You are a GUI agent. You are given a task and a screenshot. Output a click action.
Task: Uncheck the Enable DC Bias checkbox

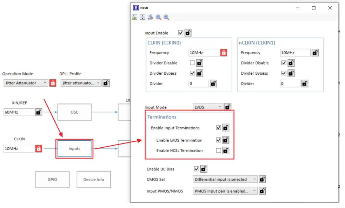click(197, 169)
